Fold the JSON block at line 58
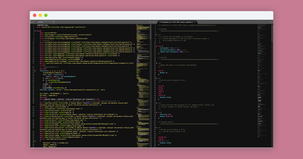Viewport: 303px width, 159px height. pos(35,141)
